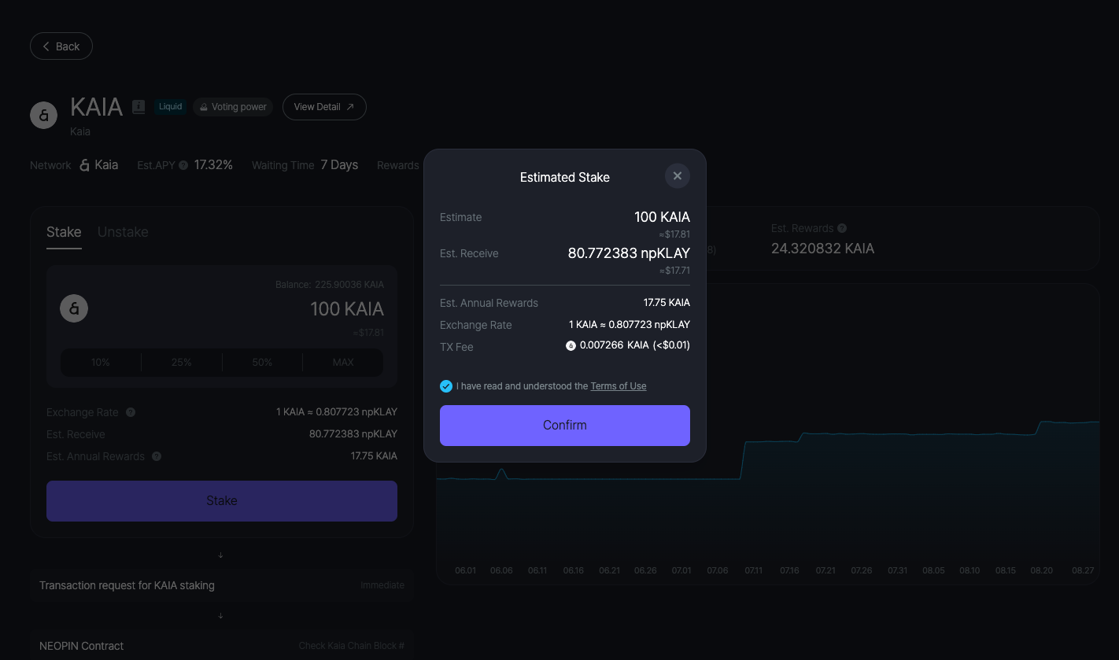Click the Exchange Rate info icon
This screenshot has width=1119, height=660.
(131, 412)
